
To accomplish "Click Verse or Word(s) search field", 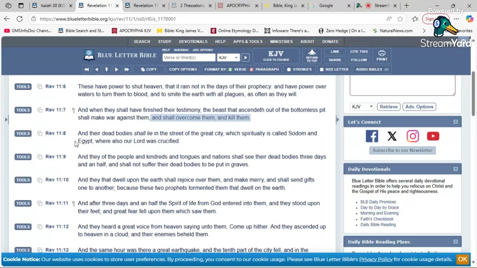I will [x=189, y=57].
